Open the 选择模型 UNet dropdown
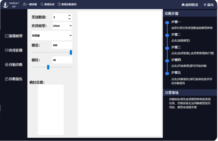Screen dimensions: 218x141 tap(62, 26)
